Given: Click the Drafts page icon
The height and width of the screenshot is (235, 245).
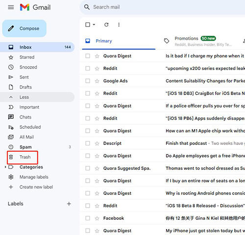Looking at the screenshot, I should [11, 87].
